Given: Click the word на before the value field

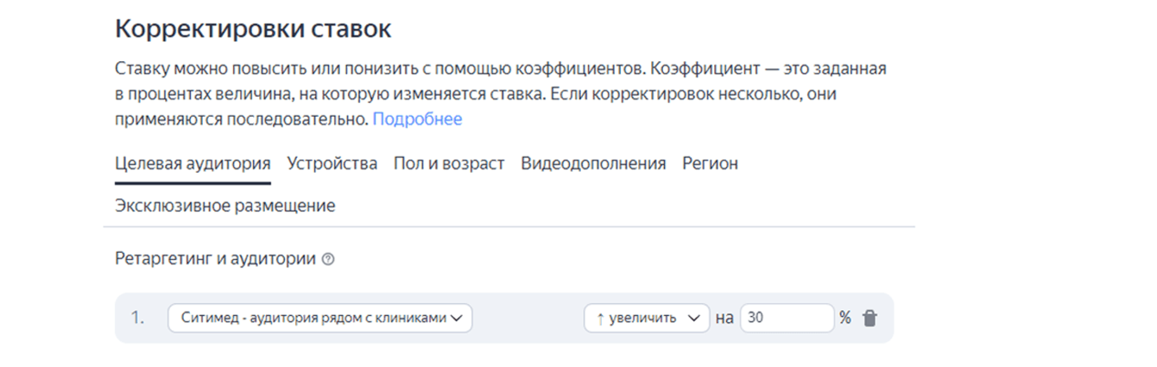Looking at the screenshot, I should pyautogui.click(x=724, y=318).
